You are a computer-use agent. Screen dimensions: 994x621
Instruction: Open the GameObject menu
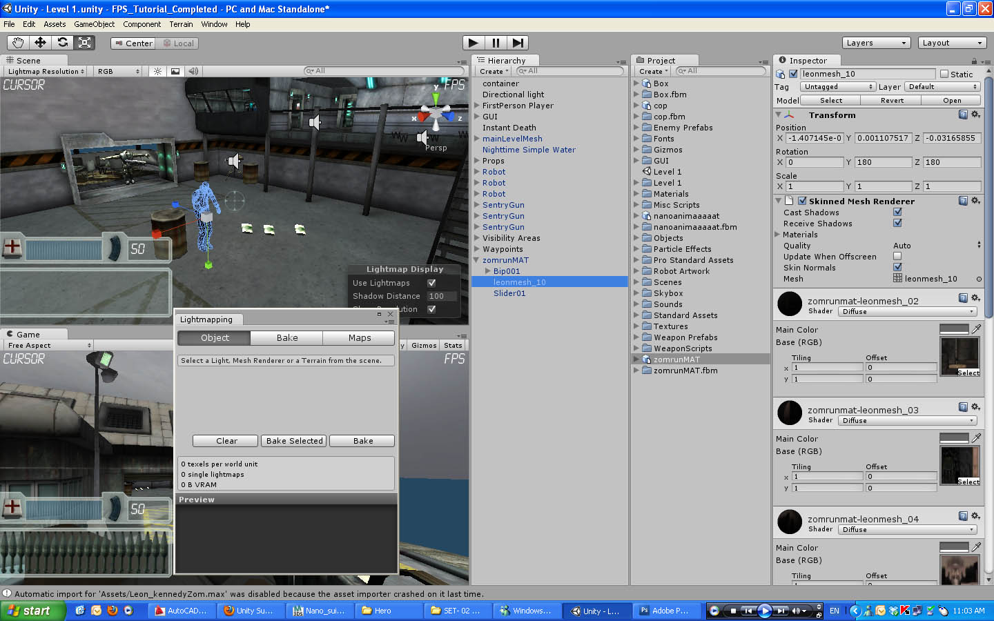pyautogui.click(x=95, y=23)
